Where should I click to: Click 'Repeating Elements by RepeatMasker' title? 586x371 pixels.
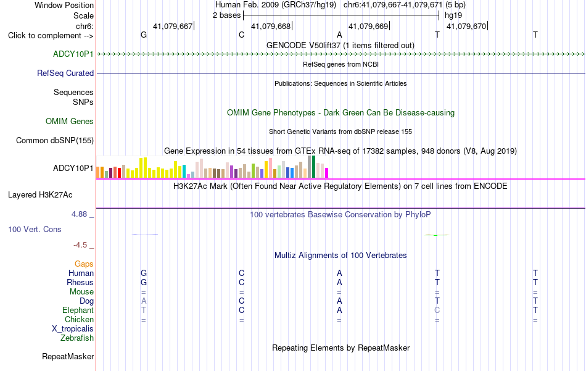coord(341,348)
